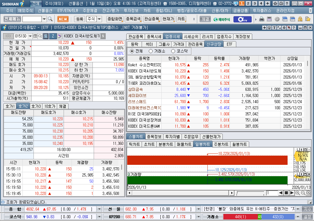Switch to virtual screen 2
Viewport: 314px width, 221px height.
click(x=248, y=3)
